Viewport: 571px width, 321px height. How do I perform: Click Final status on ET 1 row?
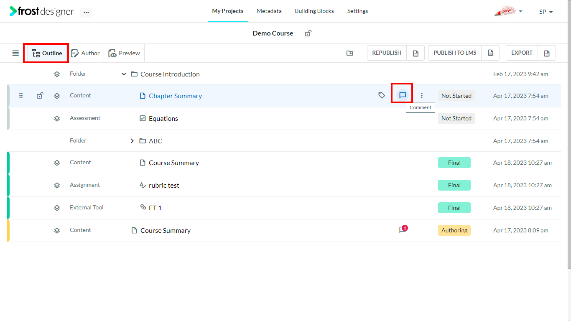[x=454, y=208]
